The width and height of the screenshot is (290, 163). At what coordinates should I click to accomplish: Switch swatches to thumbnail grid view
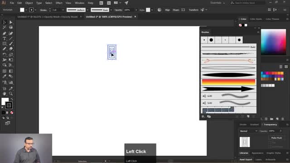(286, 67)
